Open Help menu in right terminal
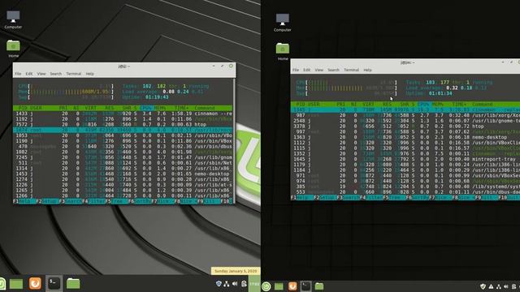The height and width of the screenshot is (292, 520). coord(367,71)
